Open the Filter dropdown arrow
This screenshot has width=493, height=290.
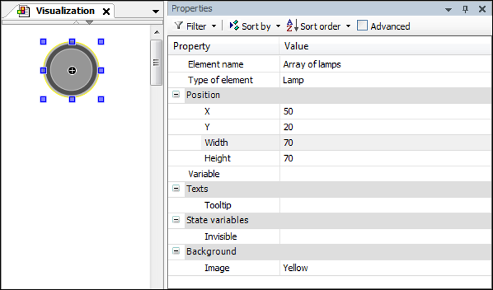pos(214,26)
